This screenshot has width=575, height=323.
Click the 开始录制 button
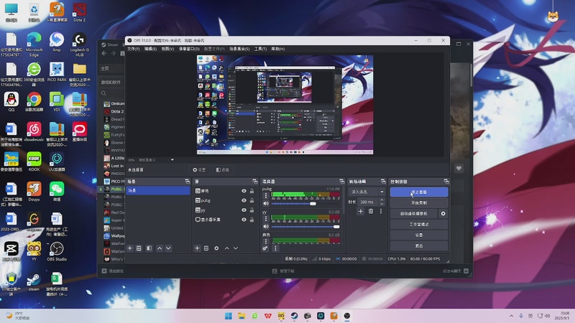coord(418,203)
